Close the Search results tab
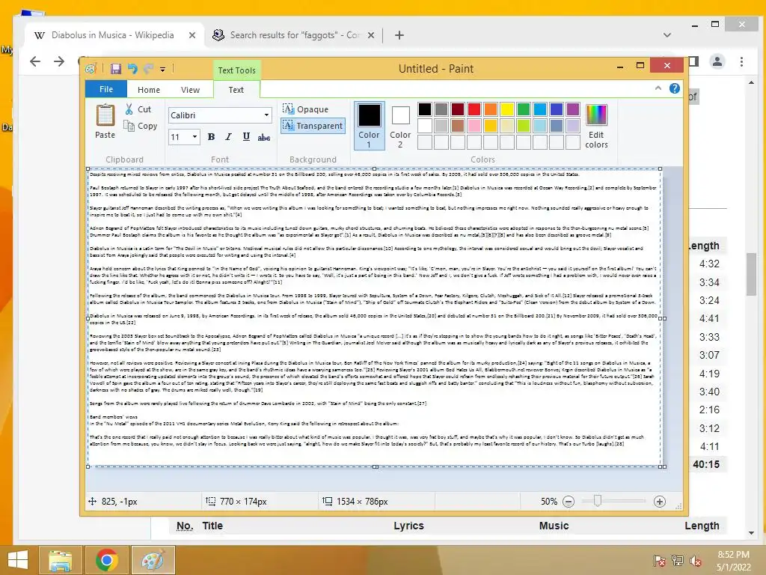 click(x=371, y=35)
